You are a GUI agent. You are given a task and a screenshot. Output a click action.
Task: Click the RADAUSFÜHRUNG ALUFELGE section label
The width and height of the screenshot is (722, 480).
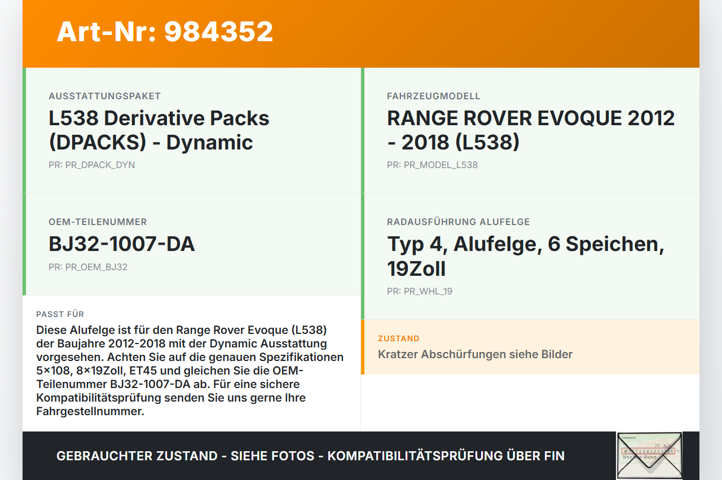tap(458, 222)
